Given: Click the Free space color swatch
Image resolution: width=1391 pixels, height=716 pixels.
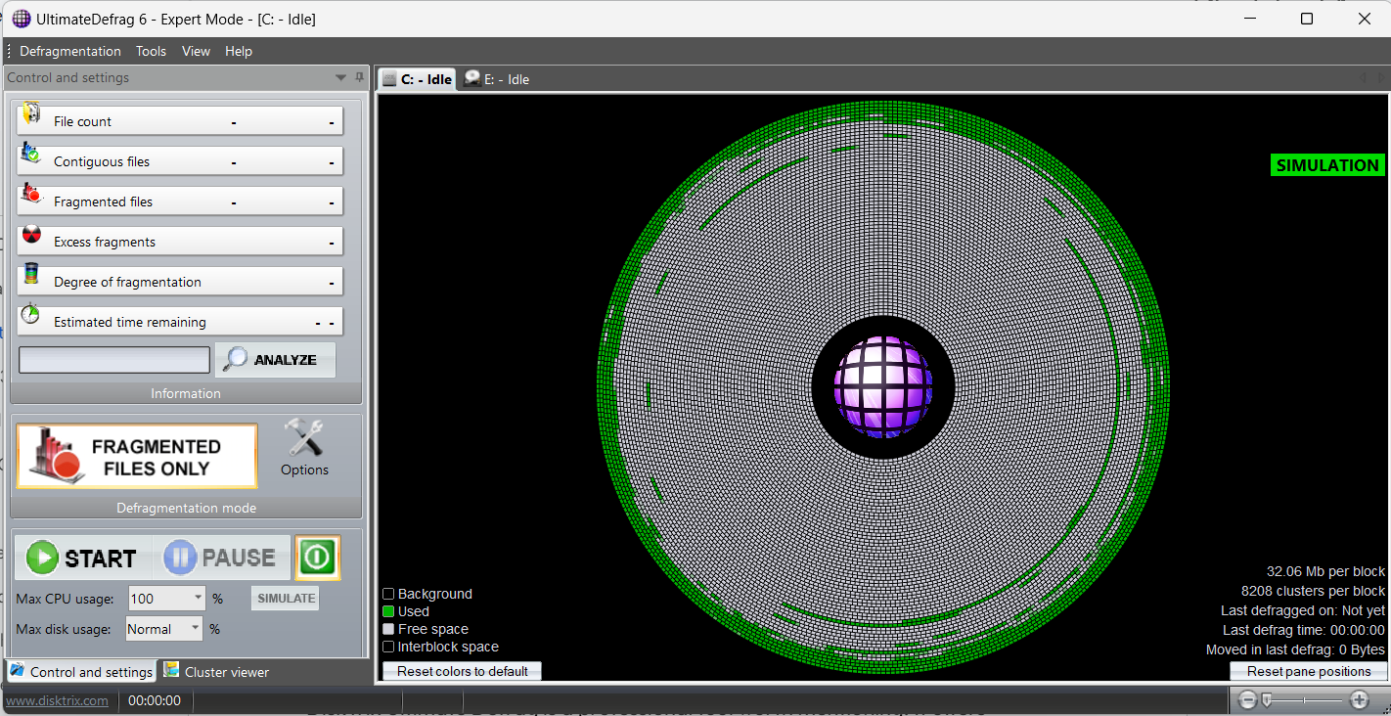Looking at the screenshot, I should point(388,629).
